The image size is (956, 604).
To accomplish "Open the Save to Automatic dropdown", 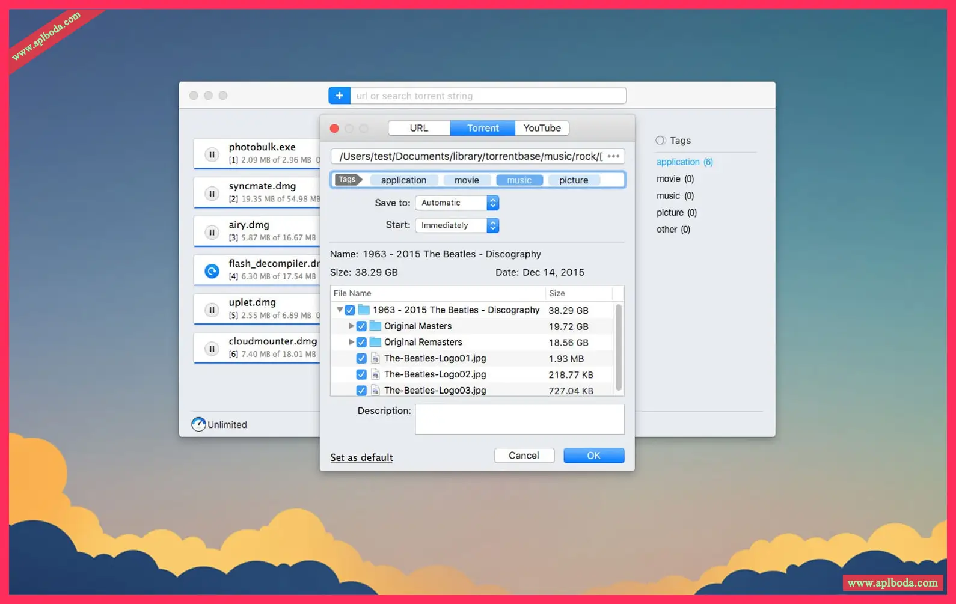I will pos(457,203).
